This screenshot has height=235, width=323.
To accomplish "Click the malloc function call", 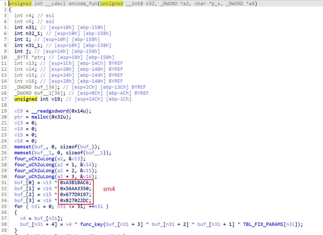I will [x=40, y=117].
